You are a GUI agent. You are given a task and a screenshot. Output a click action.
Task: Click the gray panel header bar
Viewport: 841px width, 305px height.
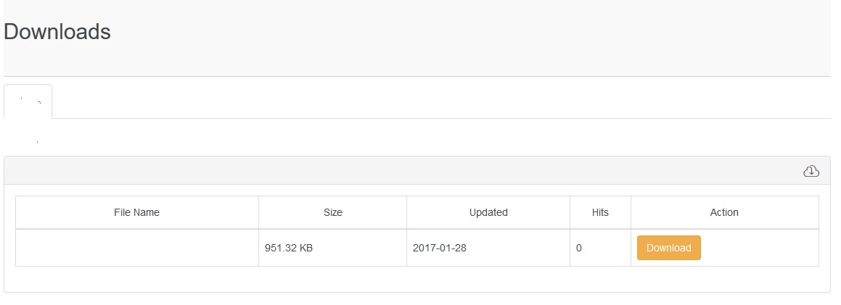click(x=406, y=171)
